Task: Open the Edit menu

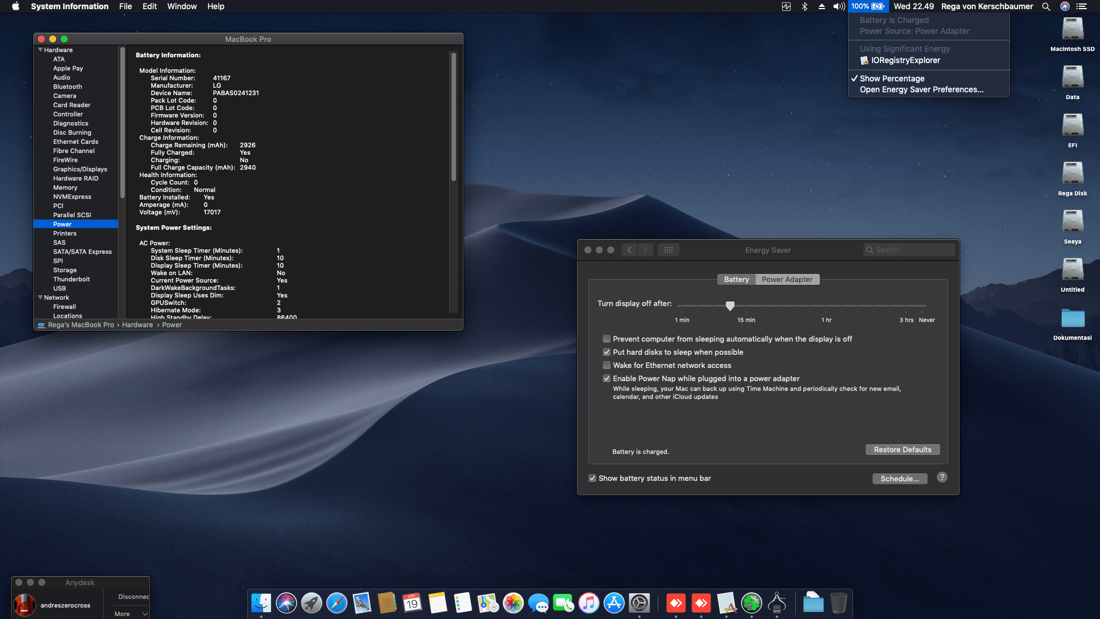Action: [x=150, y=6]
